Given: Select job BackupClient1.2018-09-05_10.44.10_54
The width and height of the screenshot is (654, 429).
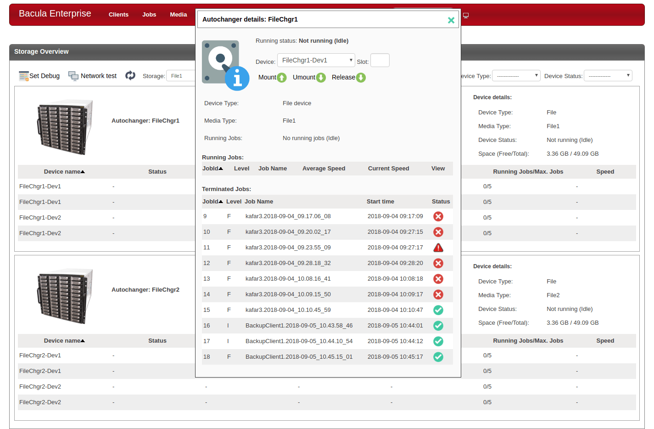Looking at the screenshot, I should click(299, 341).
